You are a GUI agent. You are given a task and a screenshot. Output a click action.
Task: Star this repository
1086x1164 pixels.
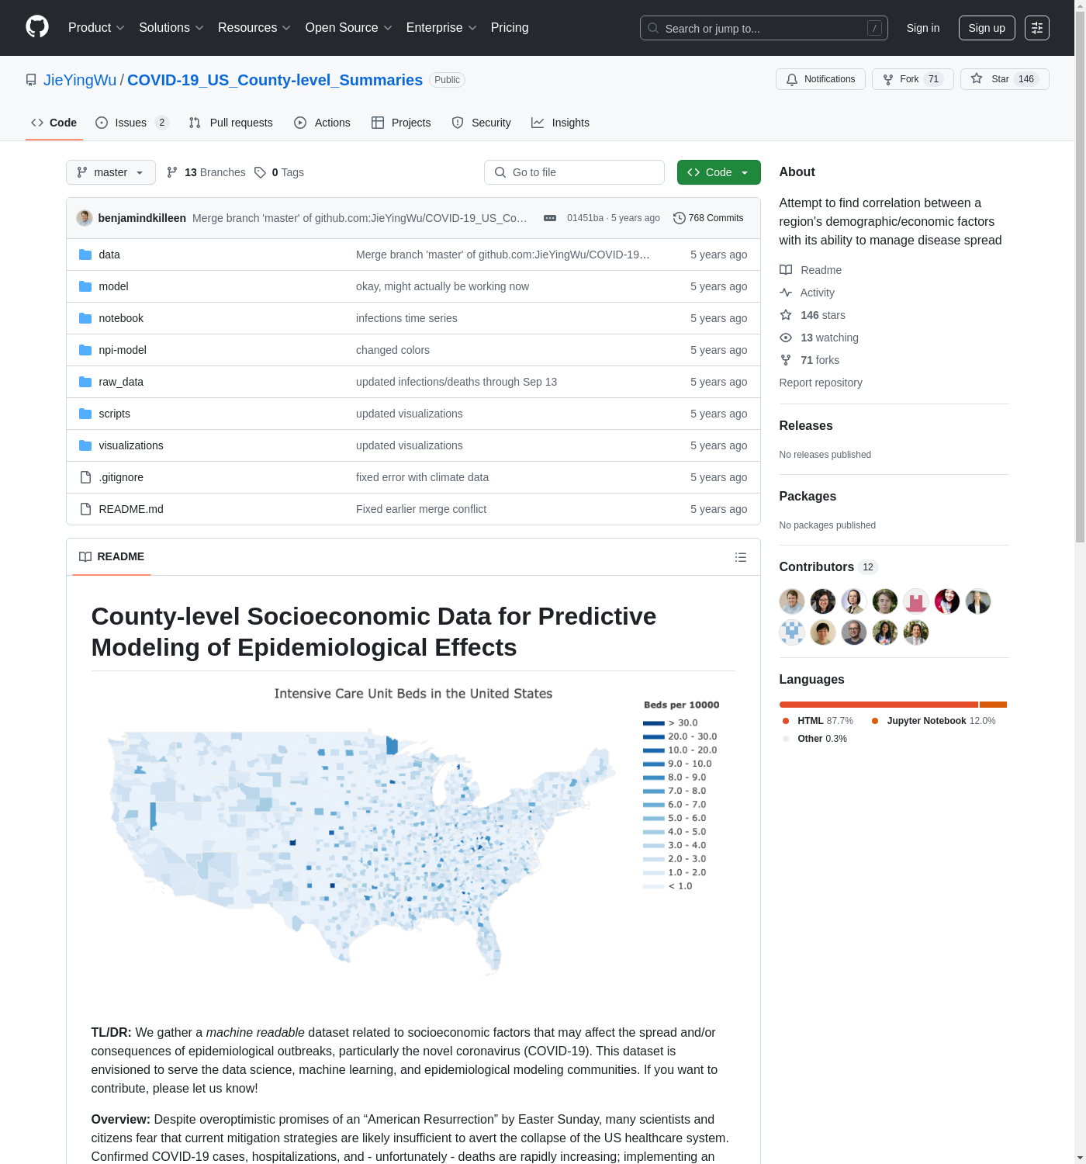1004,79
